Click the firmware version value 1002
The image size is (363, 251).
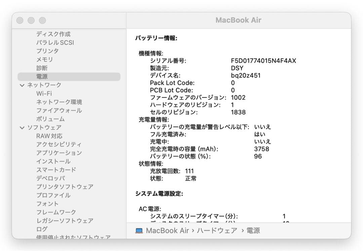pyautogui.click(x=238, y=98)
